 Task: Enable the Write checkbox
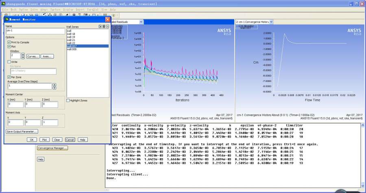point(9,62)
